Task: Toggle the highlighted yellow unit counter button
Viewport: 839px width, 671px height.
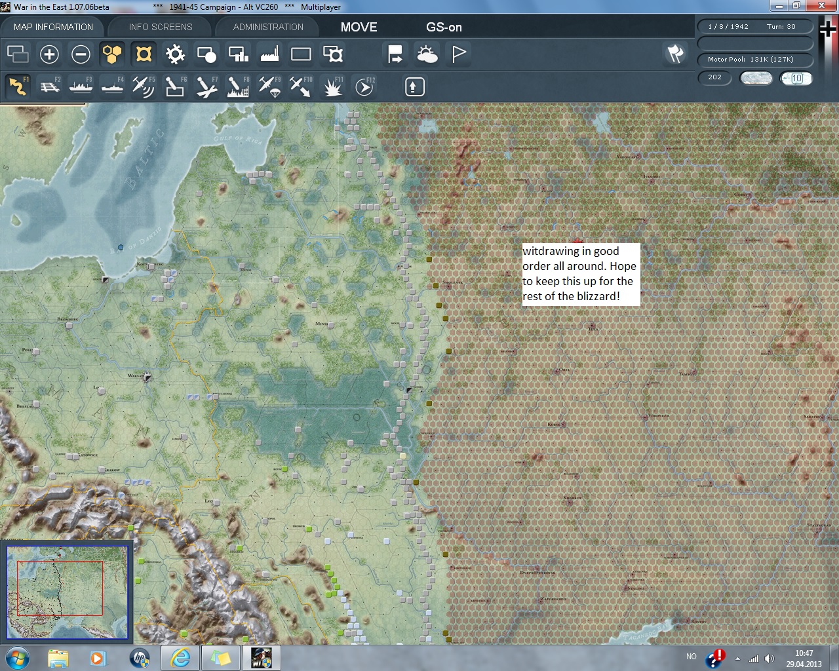Action: [x=144, y=54]
